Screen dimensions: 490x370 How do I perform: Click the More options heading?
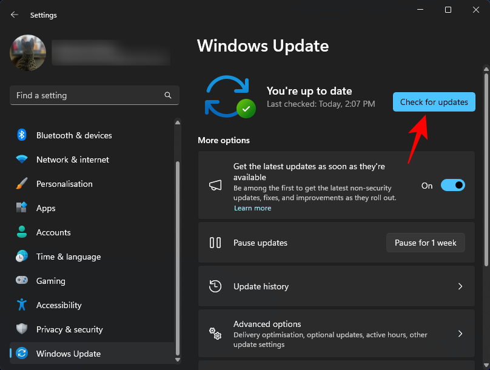tap(224, 140)
